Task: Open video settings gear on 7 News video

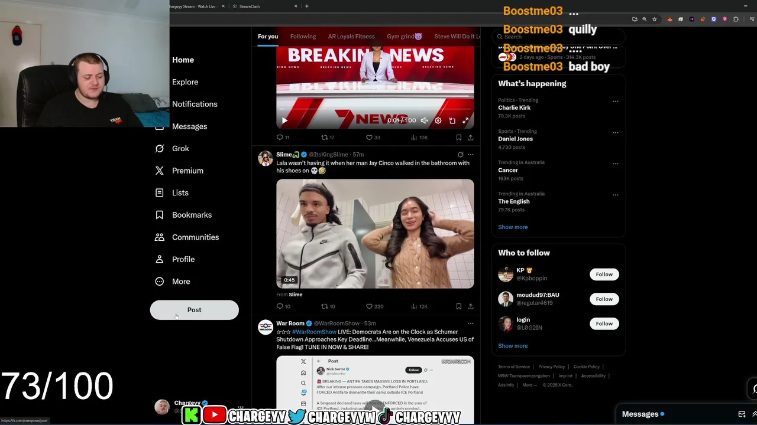Action: pyautogui.click(x=438, y=120)
